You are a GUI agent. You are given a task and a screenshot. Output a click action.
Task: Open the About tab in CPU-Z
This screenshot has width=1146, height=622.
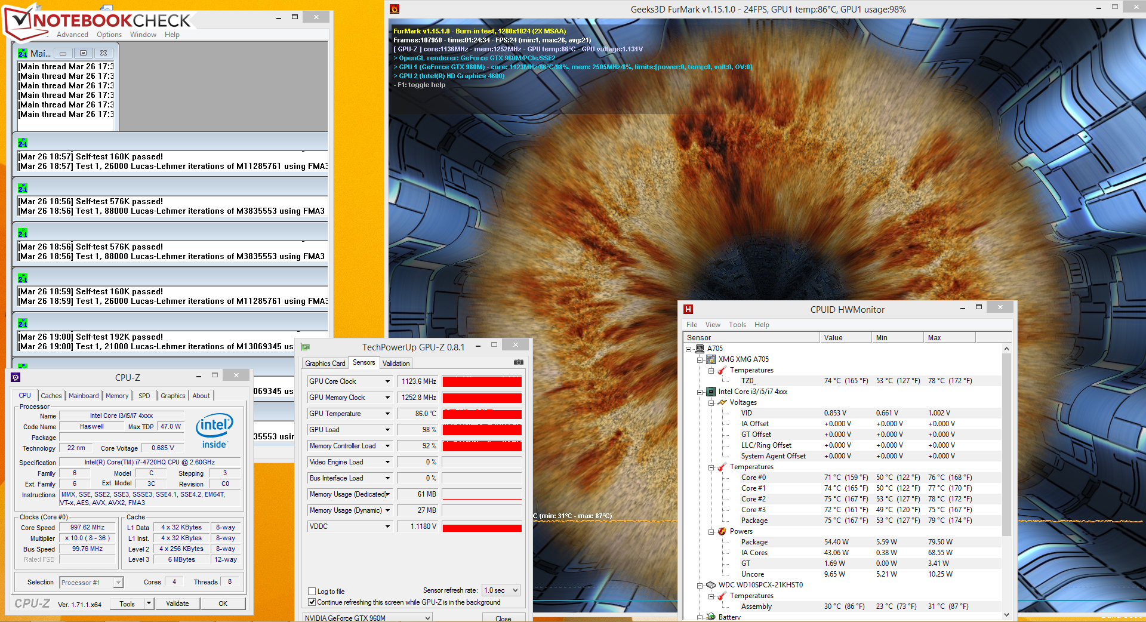pos(201,396)
